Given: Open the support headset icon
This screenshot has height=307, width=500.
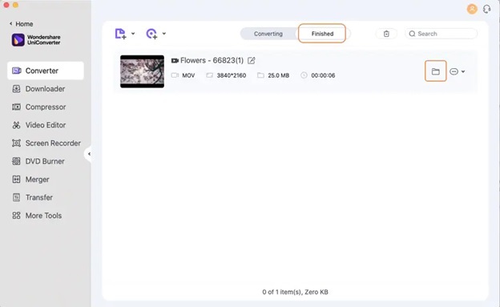Looking at the screenshot, I should point(486,9).
